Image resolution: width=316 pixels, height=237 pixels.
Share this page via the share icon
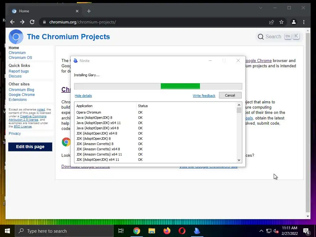(x=272, y=22)
